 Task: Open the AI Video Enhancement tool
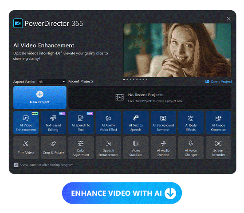(x=26, y=122)
